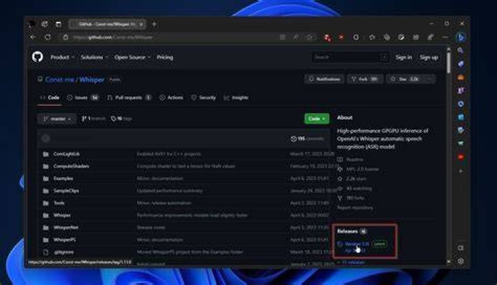Open the MPL-2.0 license link
Image resolution: width=497 pixels, height=285 pixels.
tap(359, 169)
